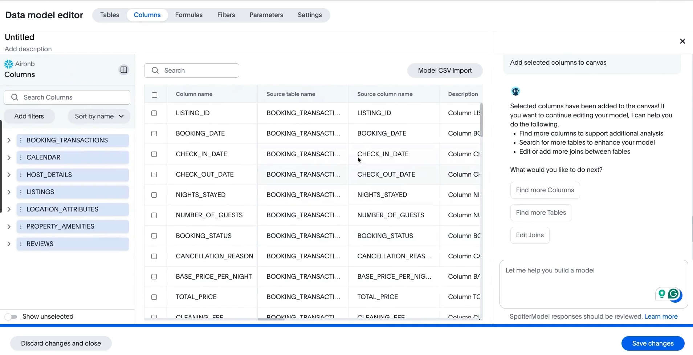Open the Sort by name dropdown

pos(99,116)
